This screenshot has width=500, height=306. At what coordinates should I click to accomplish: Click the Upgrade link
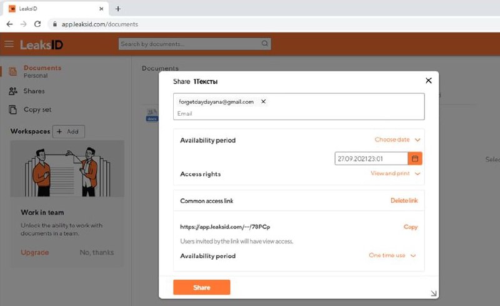pyautogui.click(x=35, y=252)
